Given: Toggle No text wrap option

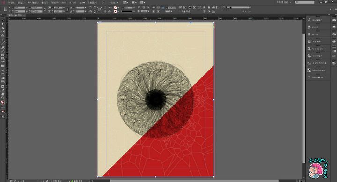Looking at the screenshot, I should click(154, 7).
